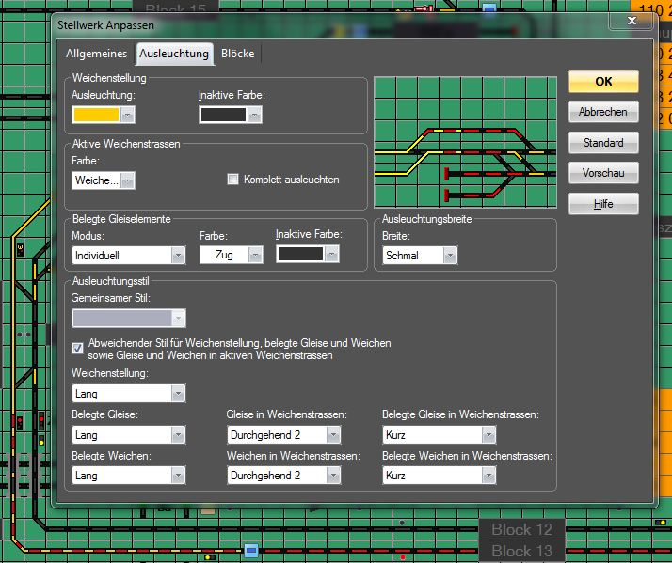The width and height of the screenshot is (672, 563).
Task: Select the Block 12 label
Action: tap(521, 529)
